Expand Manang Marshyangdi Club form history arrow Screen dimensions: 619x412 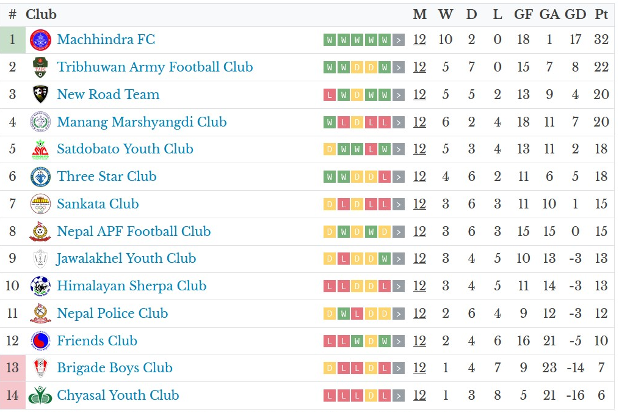pos(399,122)
